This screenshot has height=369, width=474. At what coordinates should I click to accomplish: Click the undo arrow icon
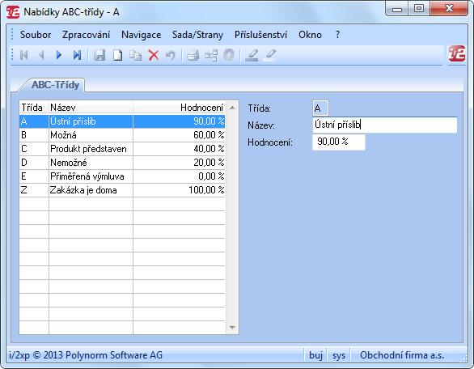171,55
